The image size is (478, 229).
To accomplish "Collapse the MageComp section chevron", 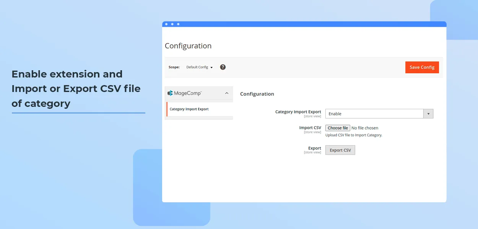I will coord(226,93).
